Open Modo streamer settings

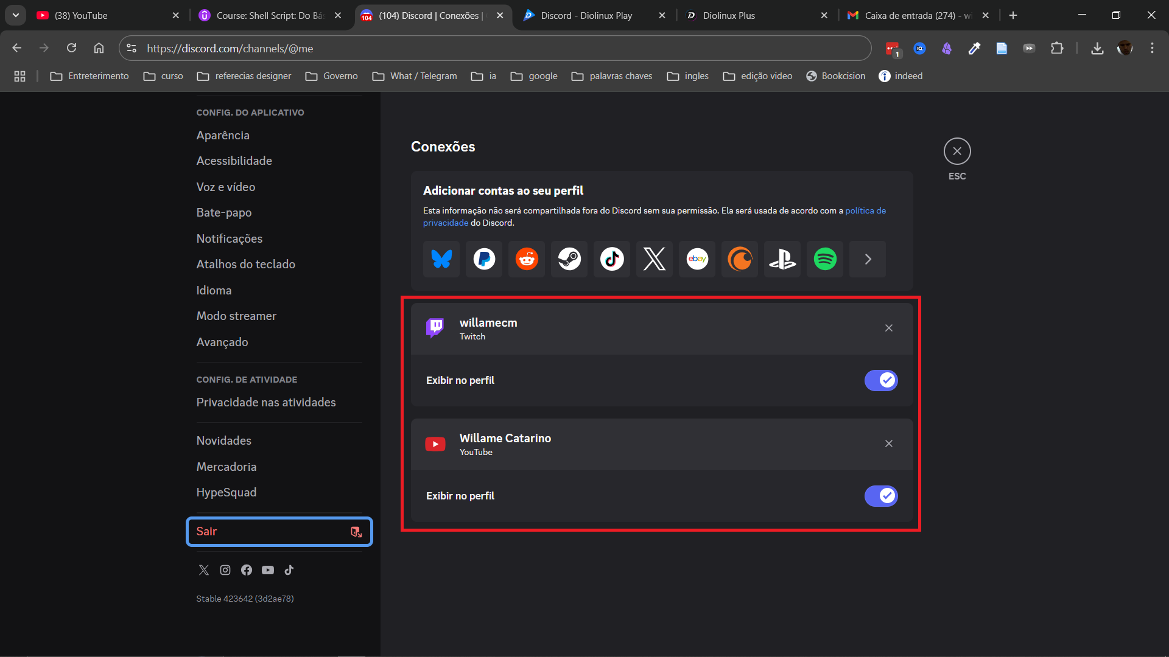tap(236, 316)
